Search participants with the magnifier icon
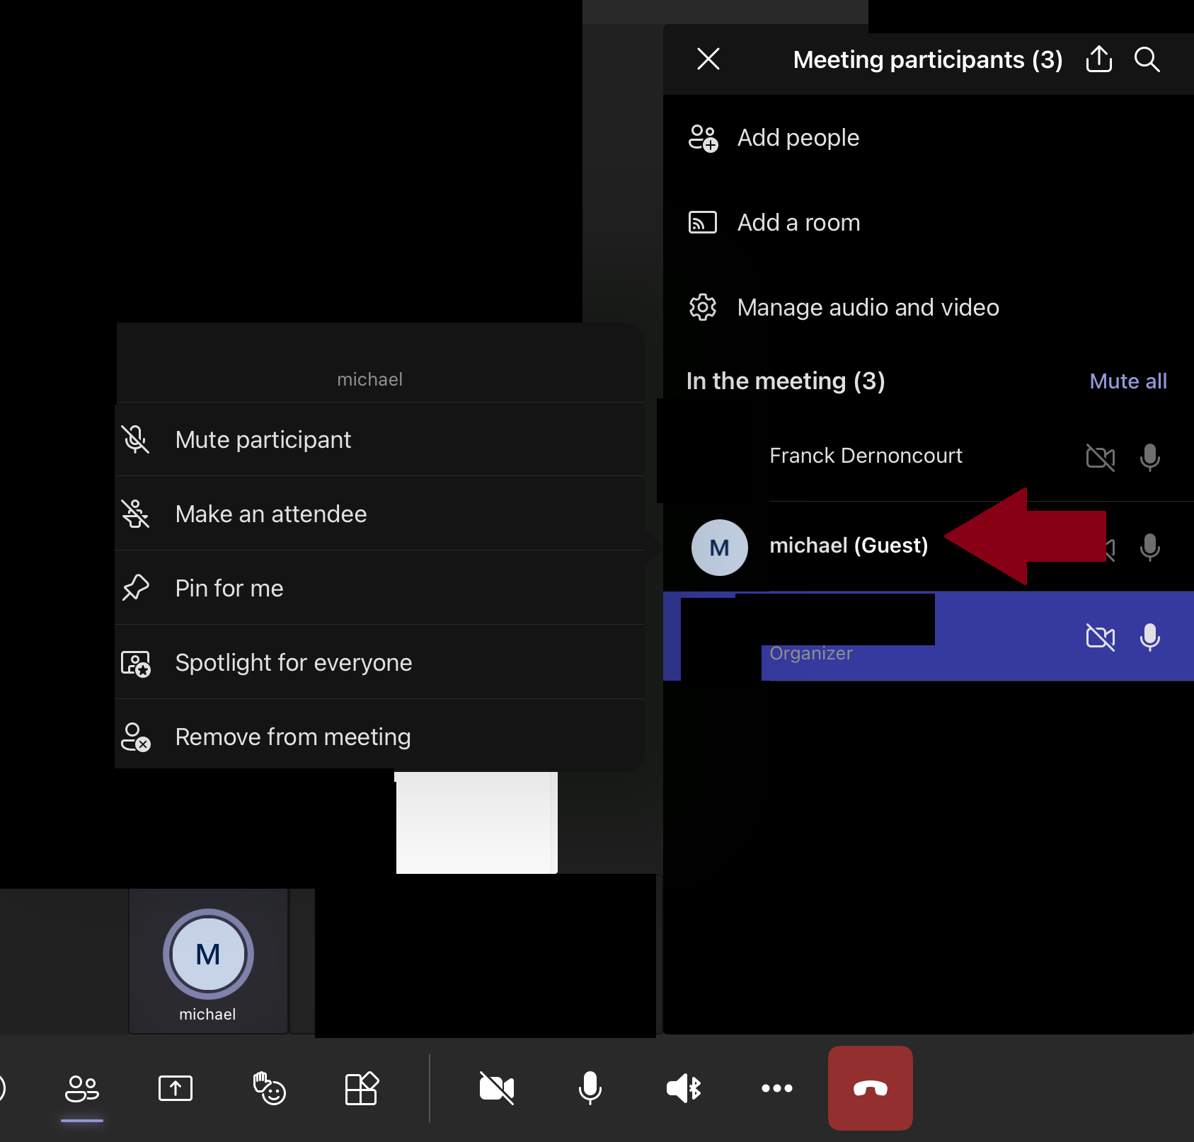The image size is (1194, 1142). pyautogui.click(x=1147, y=59)
